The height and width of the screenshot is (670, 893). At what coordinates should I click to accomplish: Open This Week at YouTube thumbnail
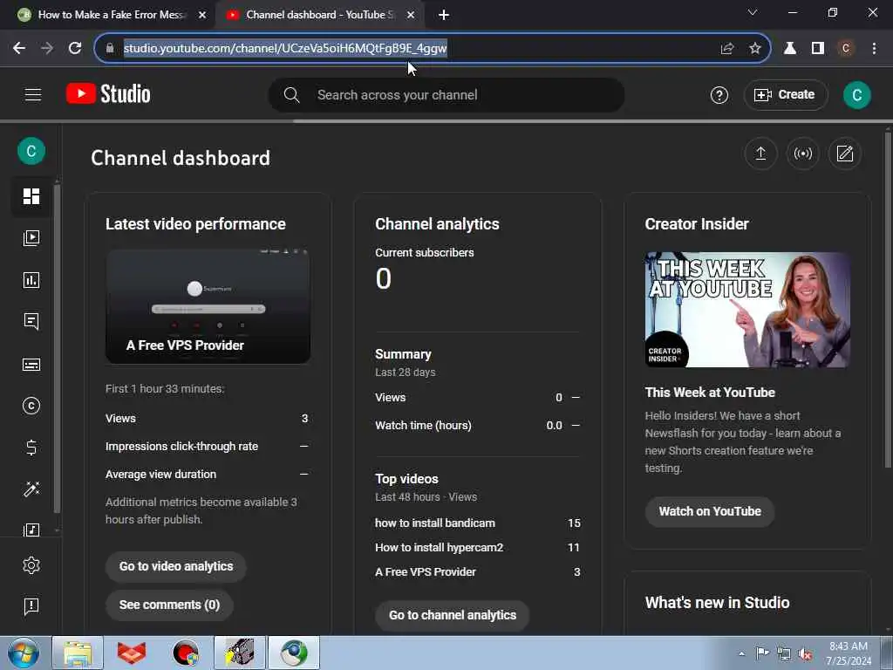(x=747, y=310)
